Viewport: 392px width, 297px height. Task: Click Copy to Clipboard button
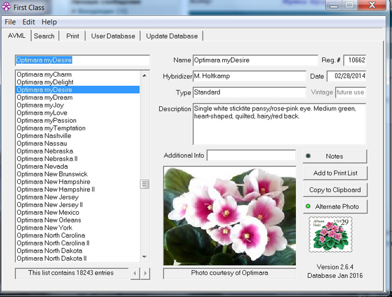tap(335, 190)
